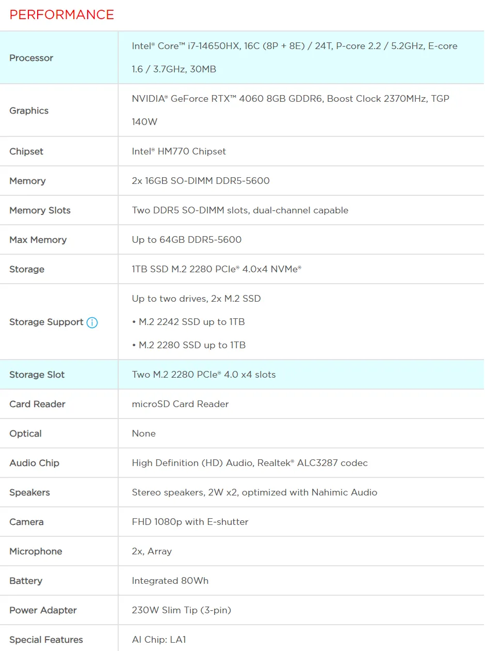Select the "Speakers" row label
485x651 pixels.
[x=29, y=492]
